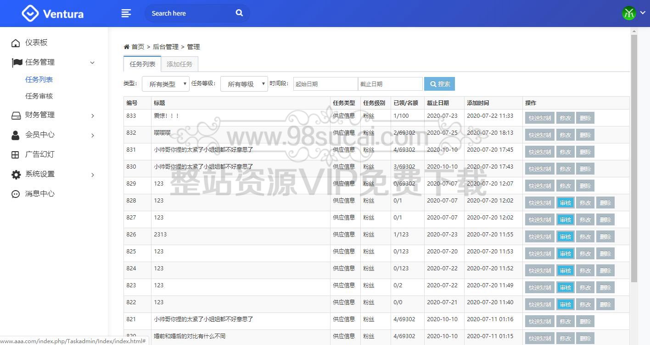This screenshot has height=345, width=650.
Task: Toggle the sidebar hamburger menu icon
Action: [126, 13]
